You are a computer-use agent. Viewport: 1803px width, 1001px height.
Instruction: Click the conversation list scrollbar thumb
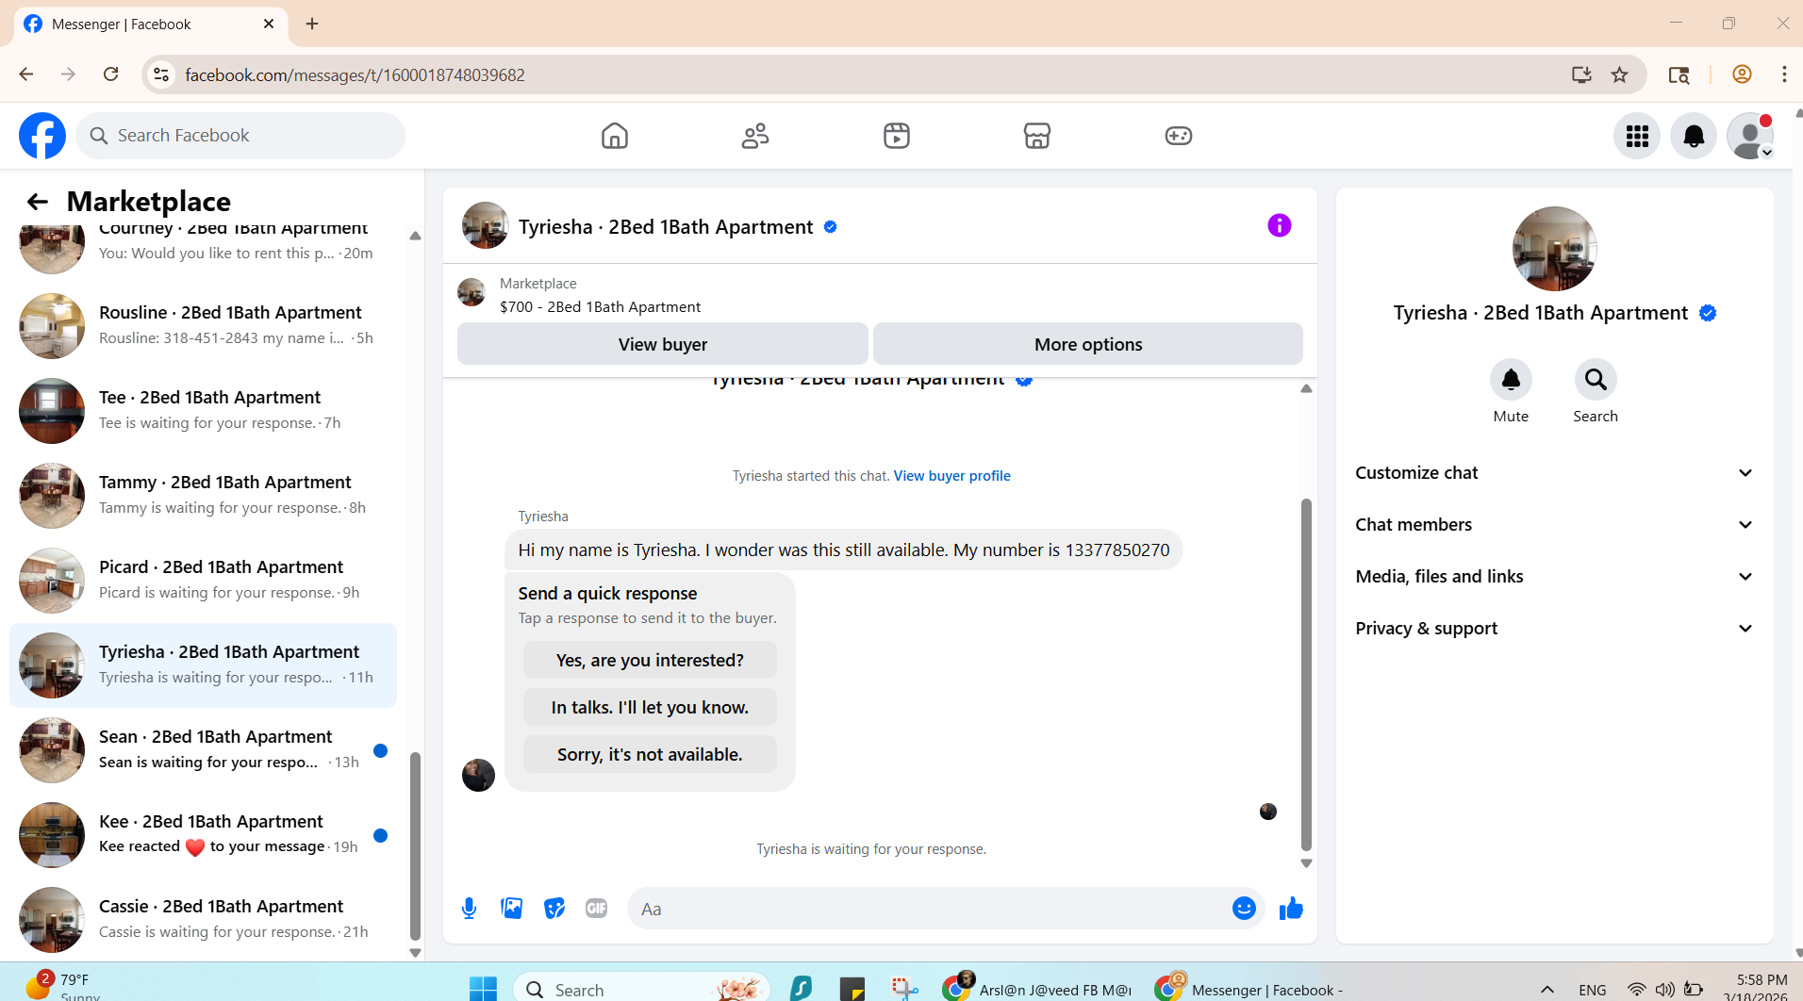[x=415, y=845]
